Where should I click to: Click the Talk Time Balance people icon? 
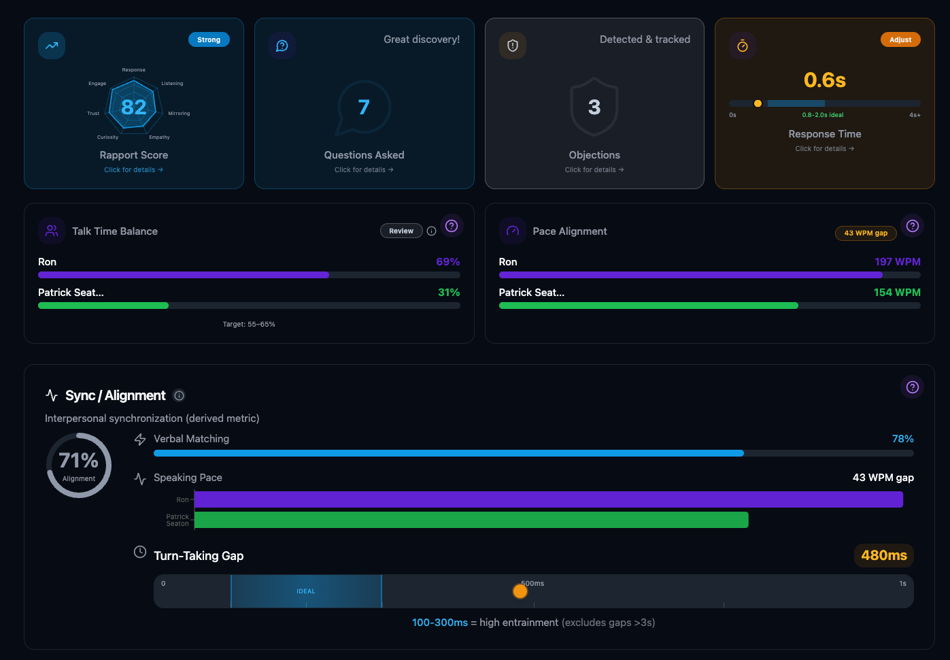[x=52, y=231]
